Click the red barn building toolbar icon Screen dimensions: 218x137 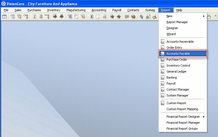point(134,17)
